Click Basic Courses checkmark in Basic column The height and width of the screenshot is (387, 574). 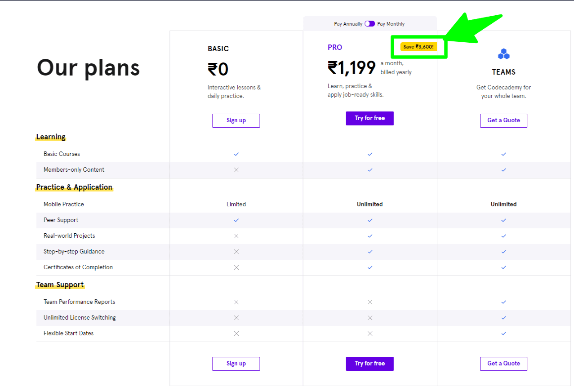click(x=236, y=154)
